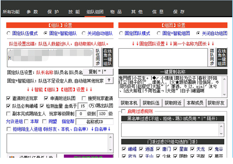The image size is (233, 164).
Task: Open the 信息 tab
Action: click(x=158, y=12)
